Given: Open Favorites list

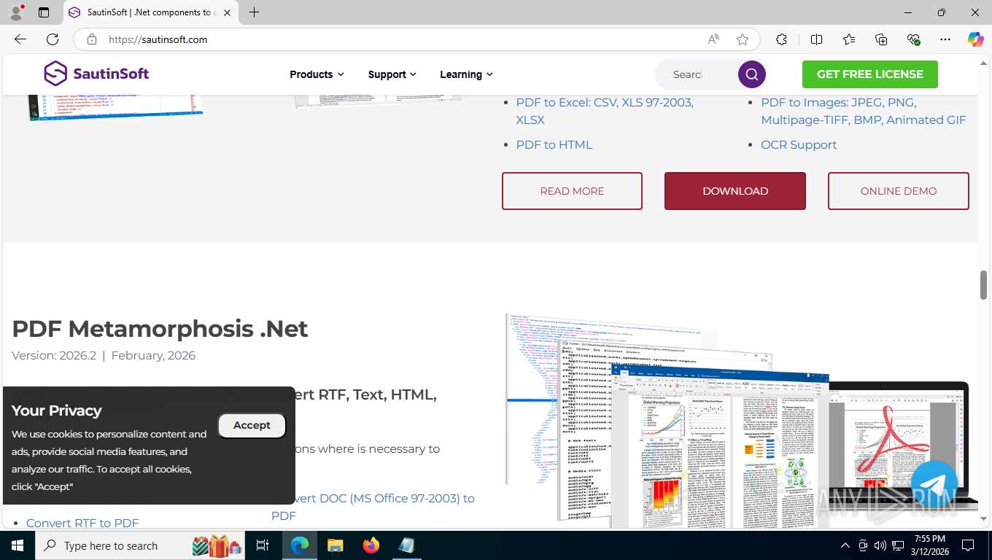Looking at the screenshot, I should [x=849, y=39].
